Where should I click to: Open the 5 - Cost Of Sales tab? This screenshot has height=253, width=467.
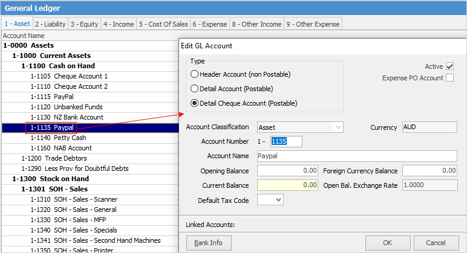163,24
